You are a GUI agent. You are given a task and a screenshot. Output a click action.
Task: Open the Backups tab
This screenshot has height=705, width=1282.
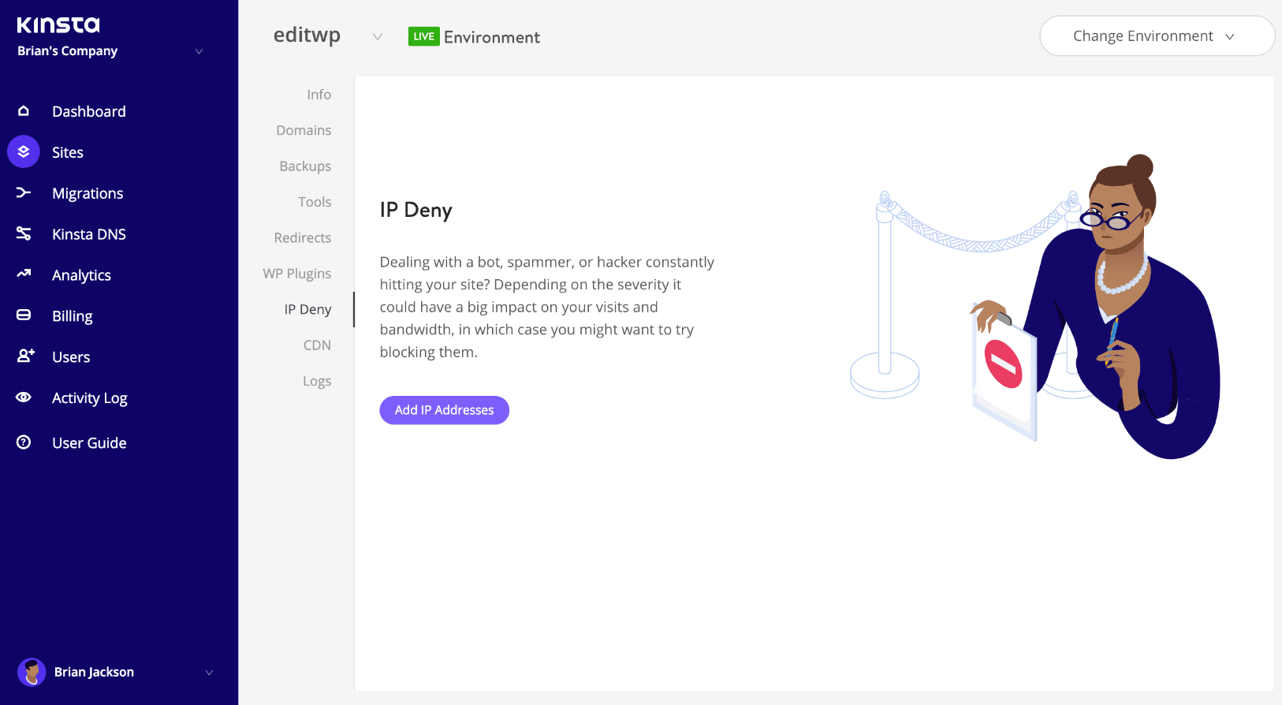[305, 166]
